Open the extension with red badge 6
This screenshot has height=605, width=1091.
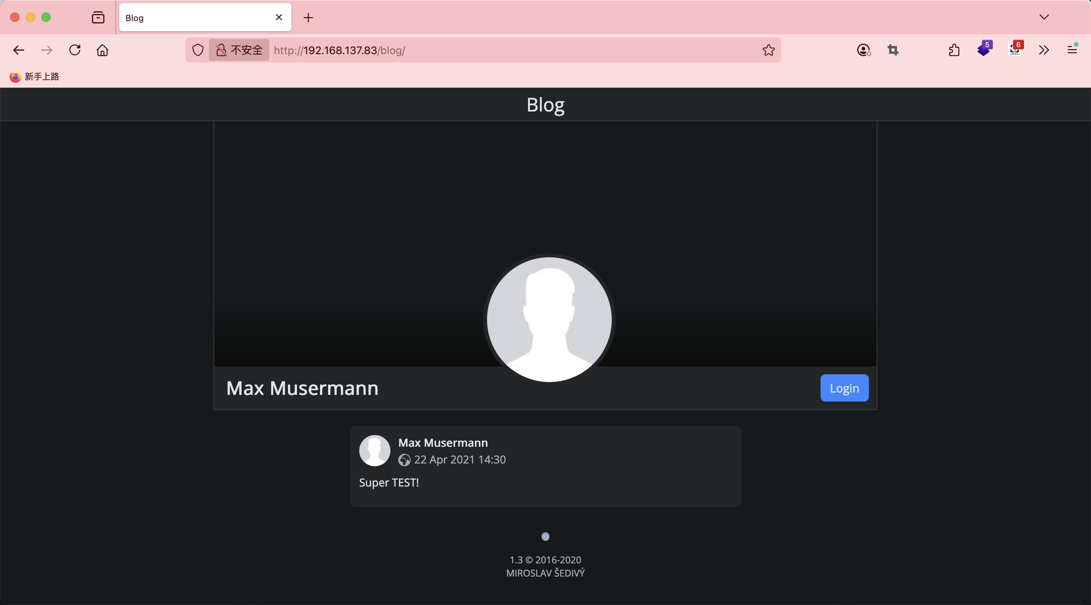click(1015, 49)
